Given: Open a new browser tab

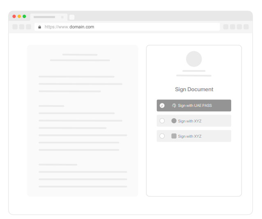Looking at the screenshot, I should [72, 17].
